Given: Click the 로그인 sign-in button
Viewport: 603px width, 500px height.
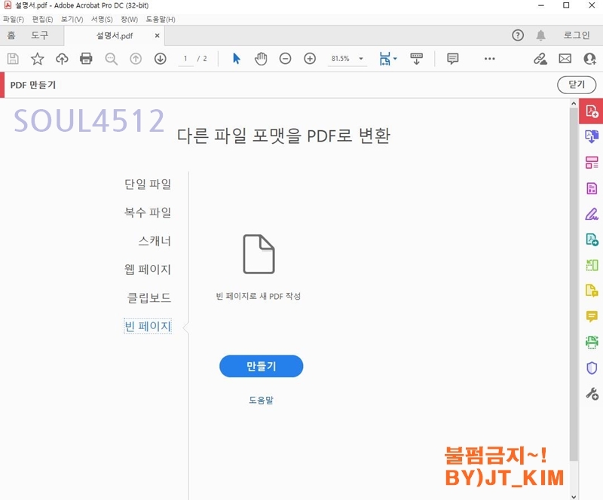Looking at the screenshot, I should click(576, 35).
